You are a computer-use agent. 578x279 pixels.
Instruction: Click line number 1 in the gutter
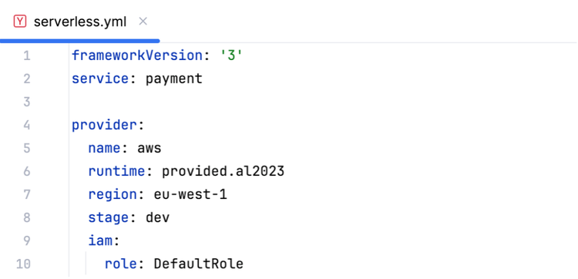pos(27,55)
